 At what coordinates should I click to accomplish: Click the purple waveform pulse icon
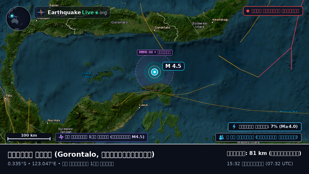(61, 137)
